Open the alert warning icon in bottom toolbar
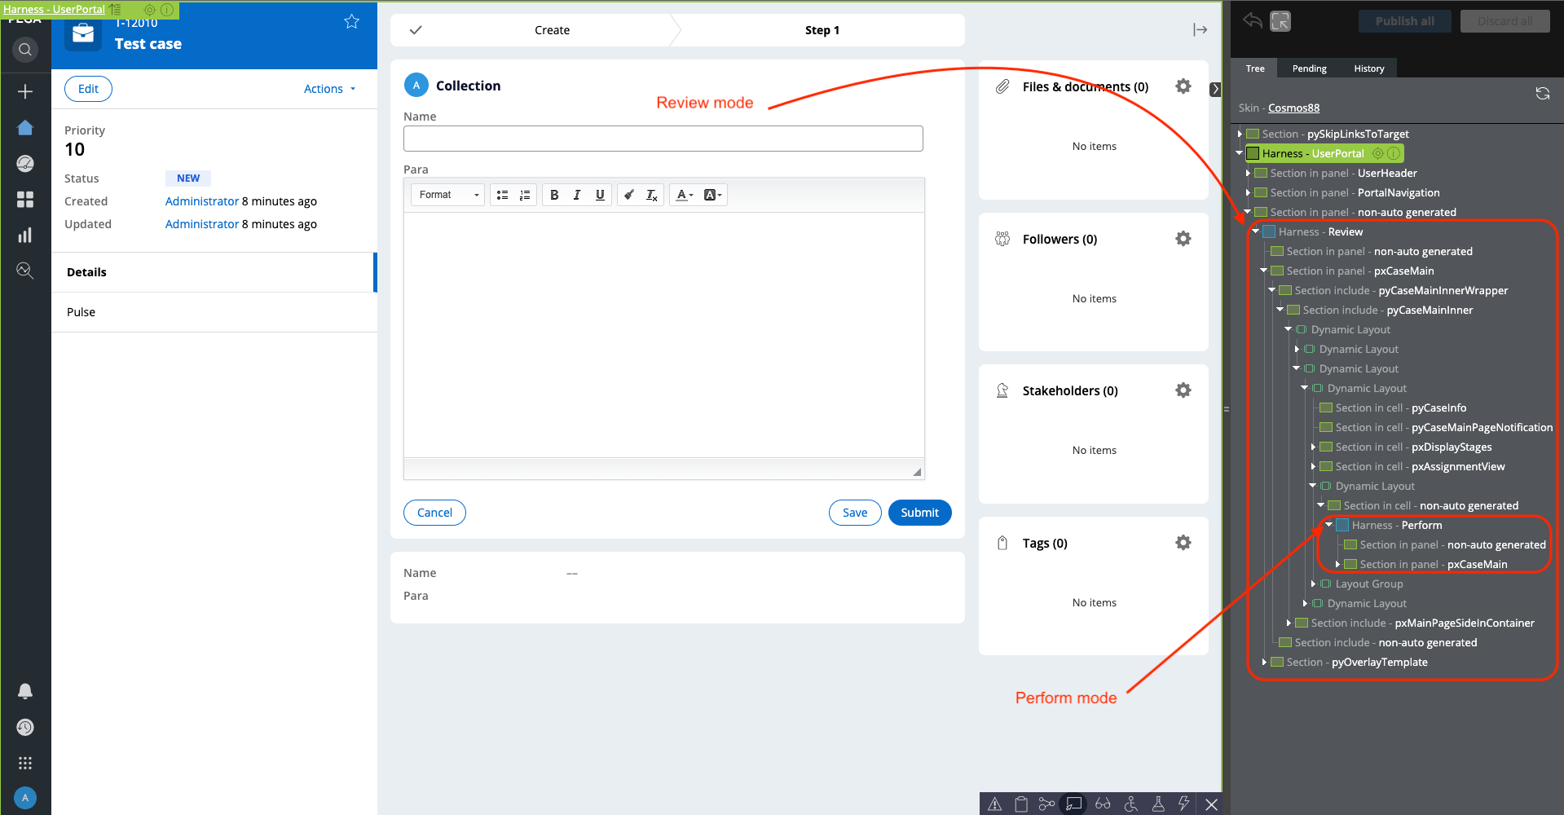 click(x=994, y=804)
